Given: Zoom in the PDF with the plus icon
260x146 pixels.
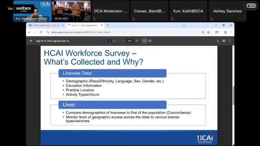Looking at the screenshot, I should coord(136,41).
